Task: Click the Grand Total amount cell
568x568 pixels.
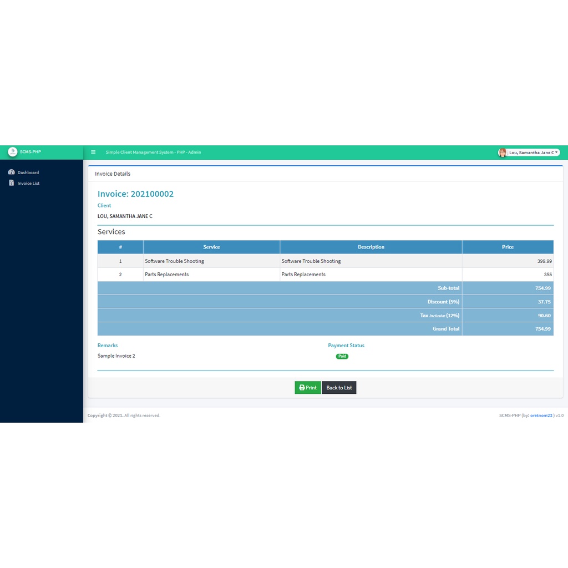Action: tap(508, 329)
